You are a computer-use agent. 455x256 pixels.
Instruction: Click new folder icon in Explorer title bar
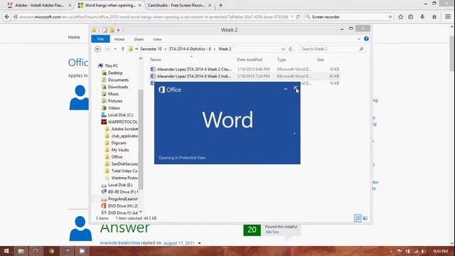click(x=112, y=30)
